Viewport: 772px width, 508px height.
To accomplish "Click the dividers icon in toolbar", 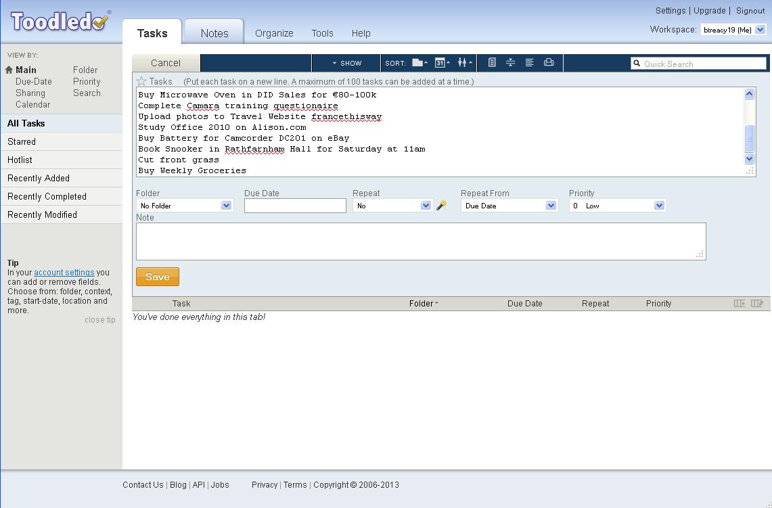I will tap(510, 62).
